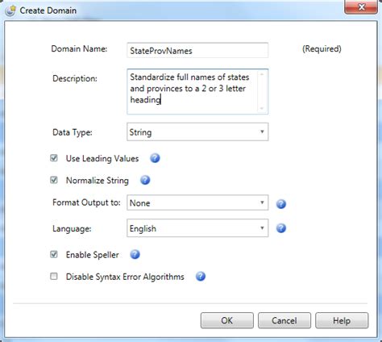Viewport: 382px width, 342px height.
Task: Open the Data Type dropdown
Action: point(197,131)
